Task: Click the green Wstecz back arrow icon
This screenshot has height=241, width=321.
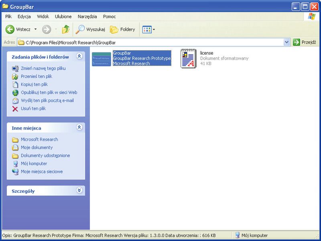Action: [10, 29]
